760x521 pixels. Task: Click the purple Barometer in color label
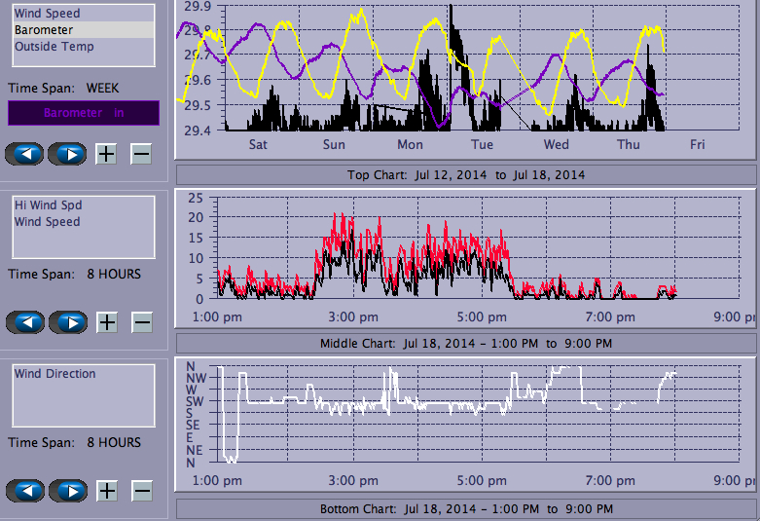click(83, 113)
